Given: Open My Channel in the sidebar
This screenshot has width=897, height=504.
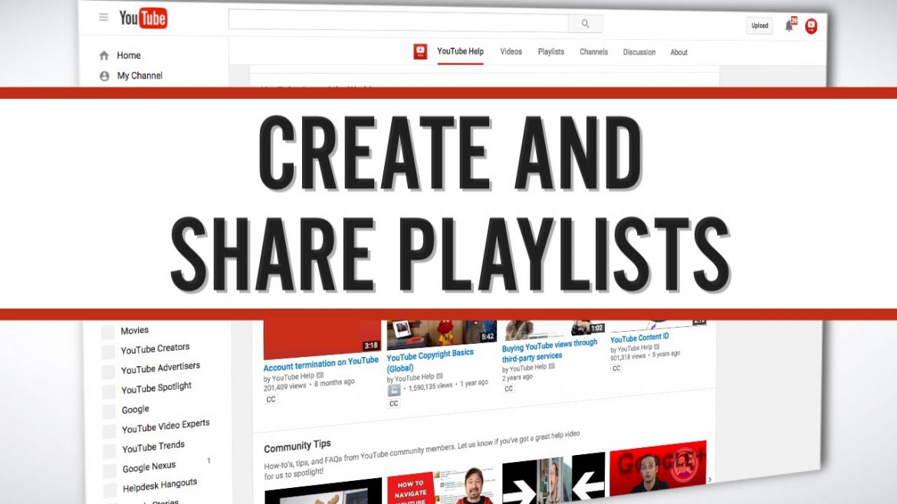Looking at the screenshot, I should tap(140, 75).
